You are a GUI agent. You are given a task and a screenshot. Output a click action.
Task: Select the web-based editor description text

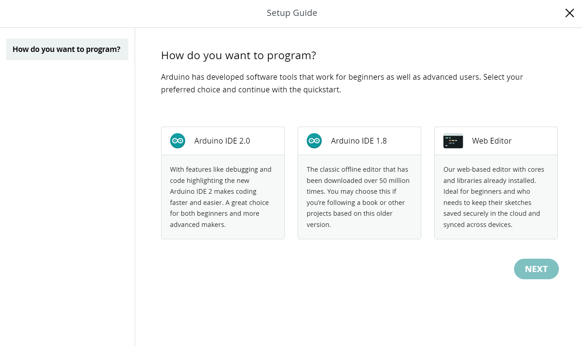coord(493,197)
